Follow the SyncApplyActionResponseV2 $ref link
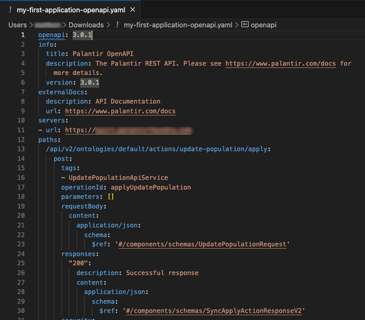Viewport: 365px width, 320px height. 214,311
